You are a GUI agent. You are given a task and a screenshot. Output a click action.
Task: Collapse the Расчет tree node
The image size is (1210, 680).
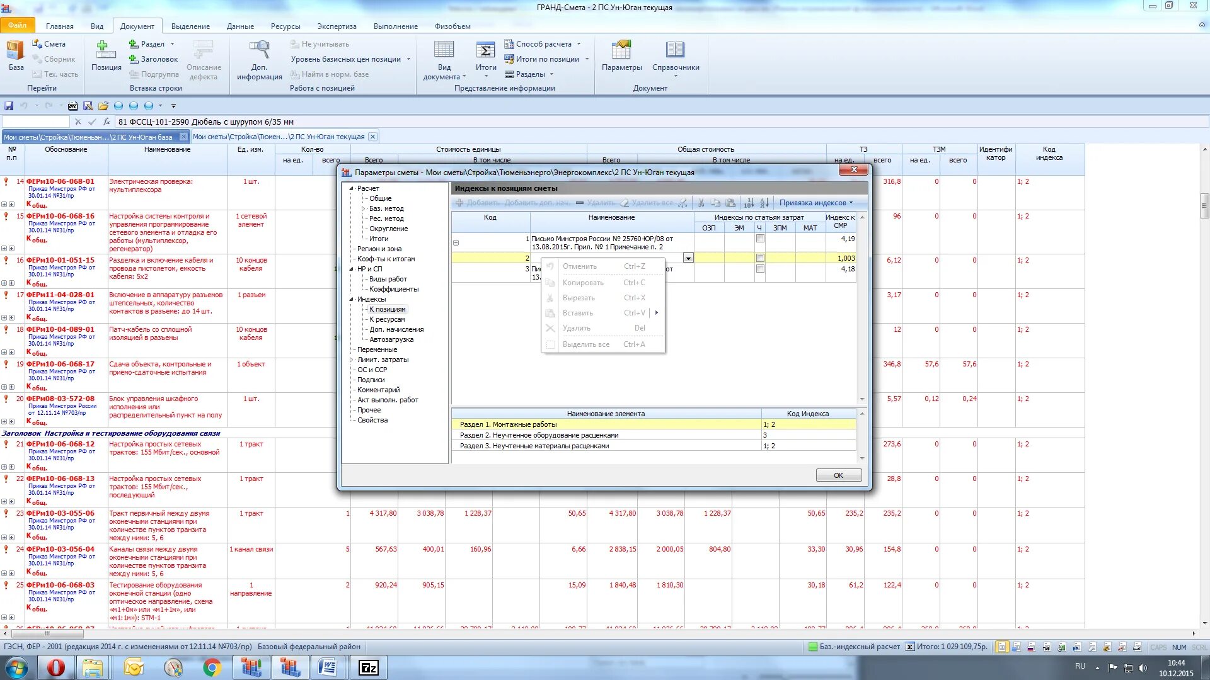tap(351, 188)
